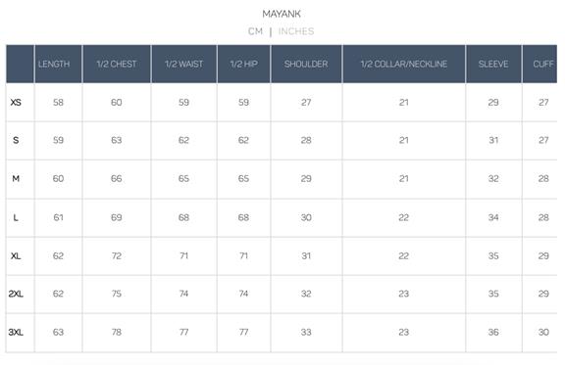This screenshot has height=365, width=565.
Task: Click the 1/2 COLLAR/NECKLINE column header
Action: (x=404, y=64)
